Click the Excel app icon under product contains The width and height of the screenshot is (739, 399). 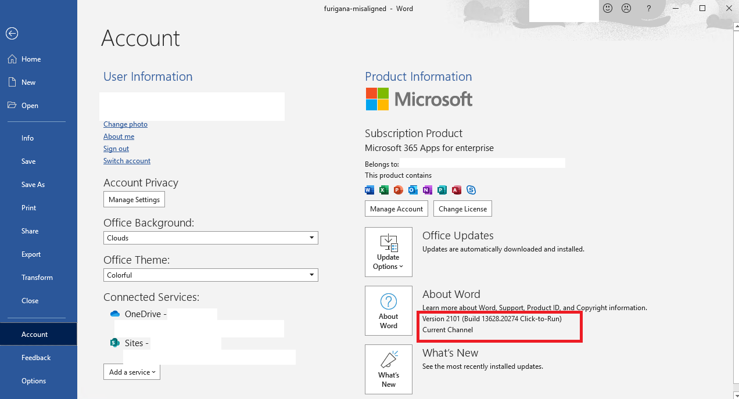click(x=384, y=190)
